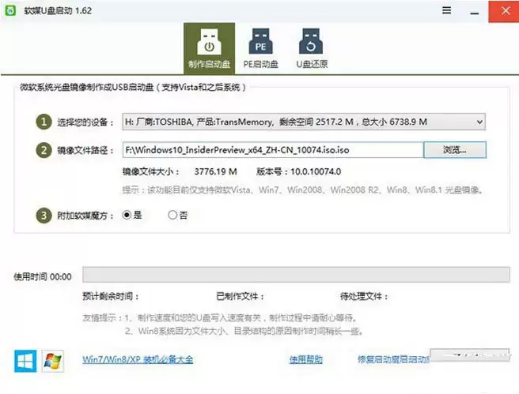Switch to the PE启动盘 tab

[x=260, y=48]
